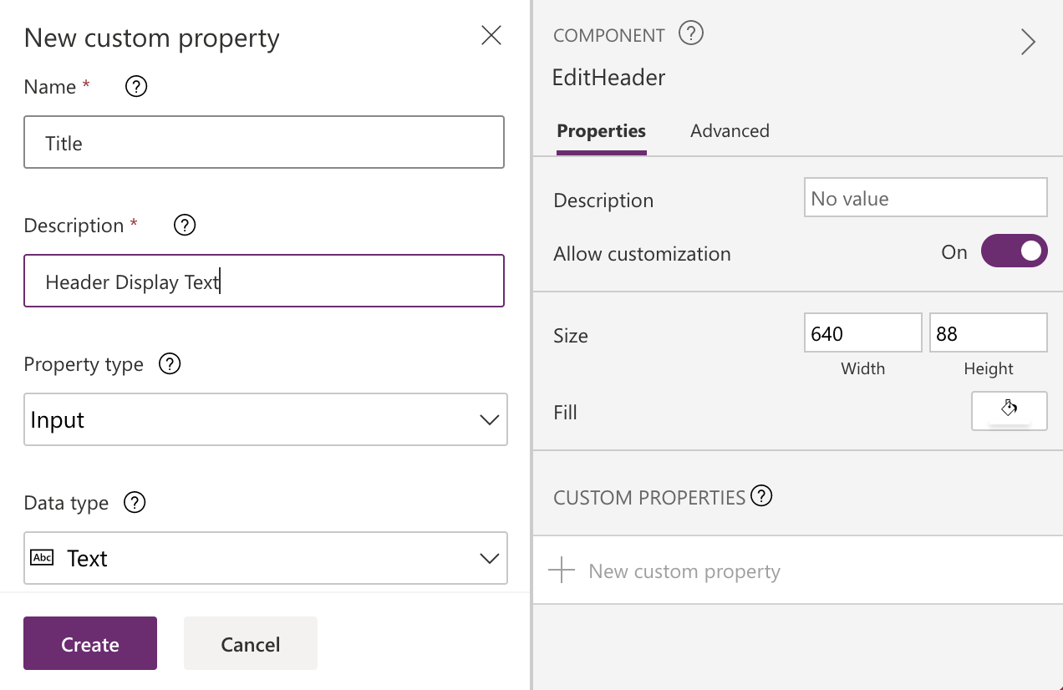Click the help icon next to Name

(136, 87)
